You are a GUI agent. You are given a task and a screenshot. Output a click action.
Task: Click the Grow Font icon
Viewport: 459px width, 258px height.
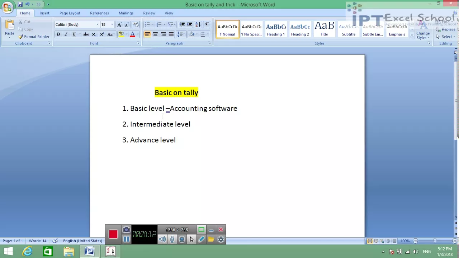(119, 25)
